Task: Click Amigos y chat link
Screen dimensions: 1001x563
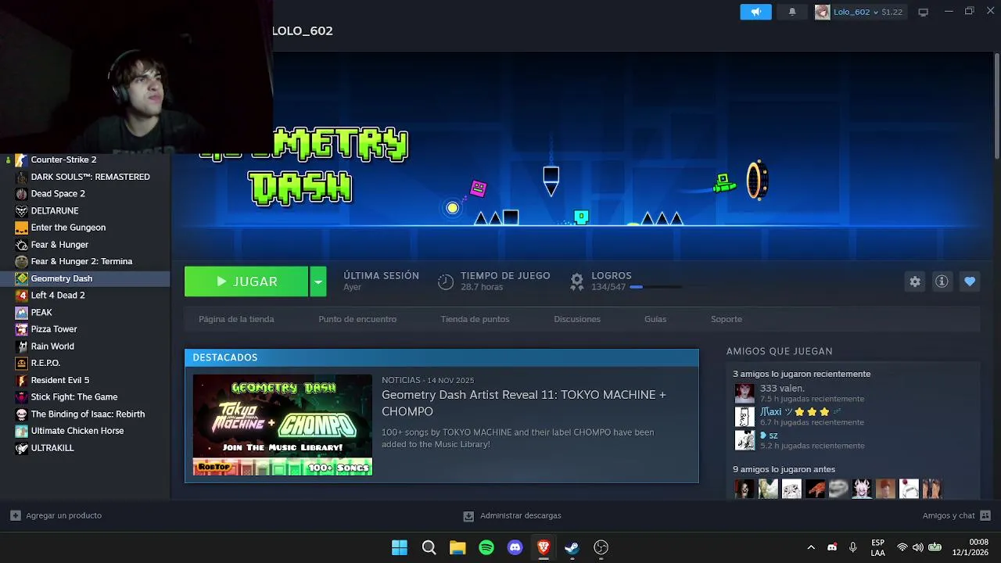Action: point(949,515)
